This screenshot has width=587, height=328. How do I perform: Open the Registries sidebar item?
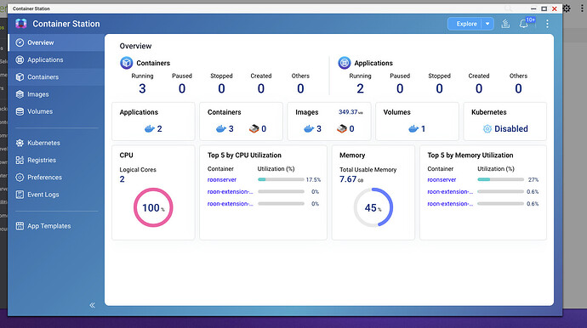click(x=56, y=160)
